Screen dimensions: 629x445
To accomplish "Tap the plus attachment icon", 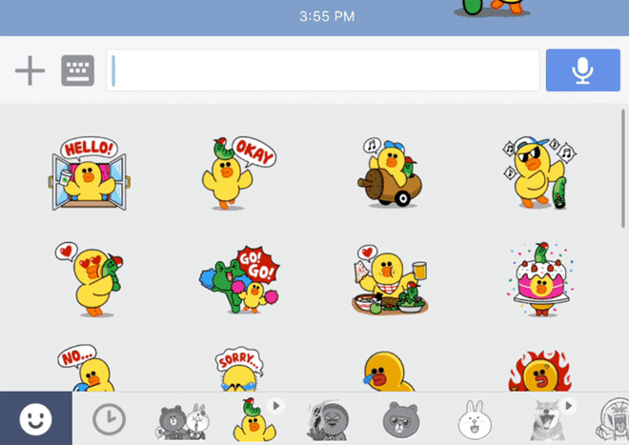I will pos(30,71).
